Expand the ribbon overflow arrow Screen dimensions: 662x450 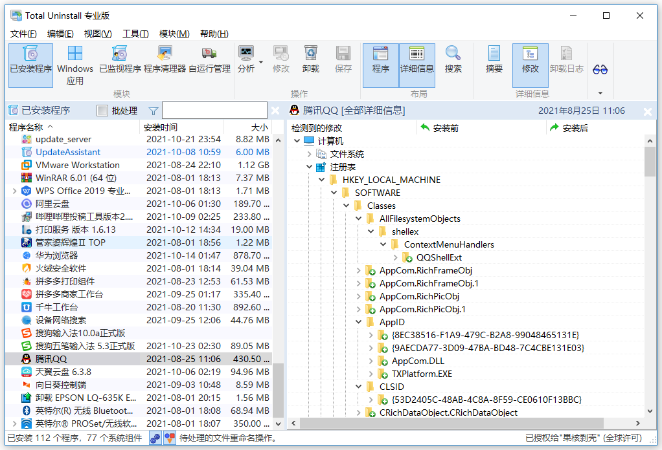pos(600,93)
